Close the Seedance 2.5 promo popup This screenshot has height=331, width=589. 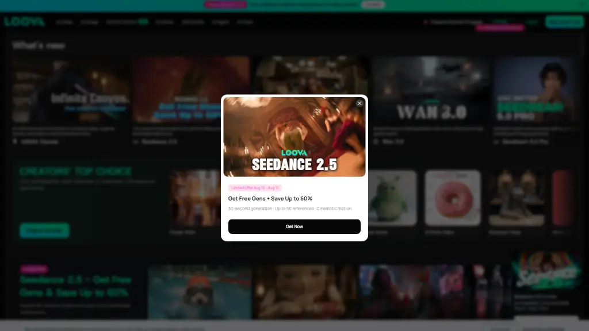[x=359, y=103]
